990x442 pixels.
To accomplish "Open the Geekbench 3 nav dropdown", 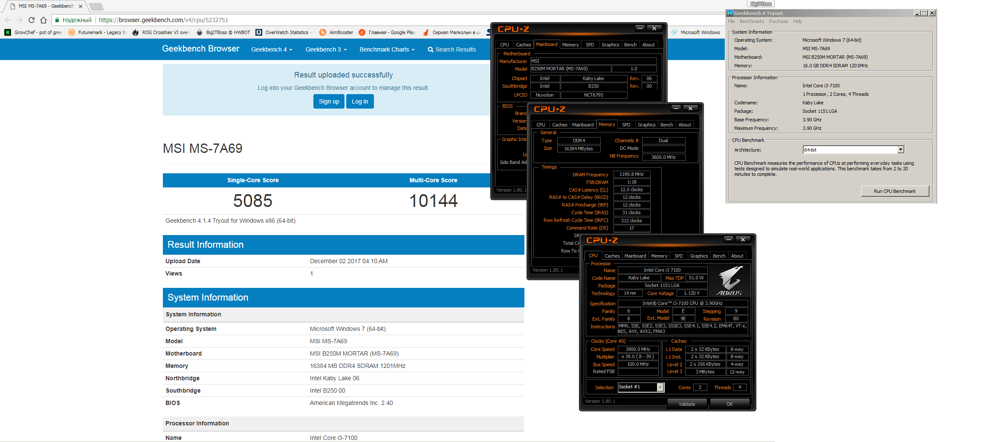I will pos(326,49).
